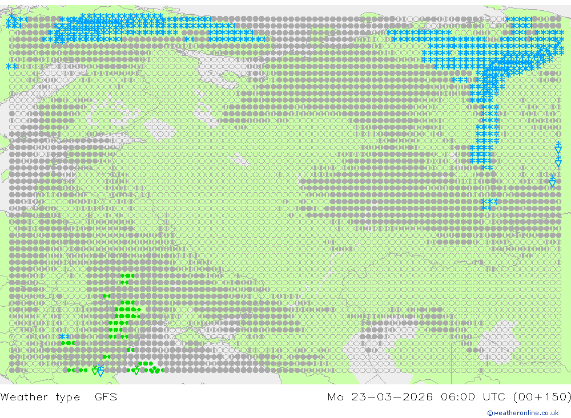Click the 'Mo 23-03-2026 06:00 UTC (00+150)' timestamp
This screenshot has height=418, width=571.
click(449, 396)
